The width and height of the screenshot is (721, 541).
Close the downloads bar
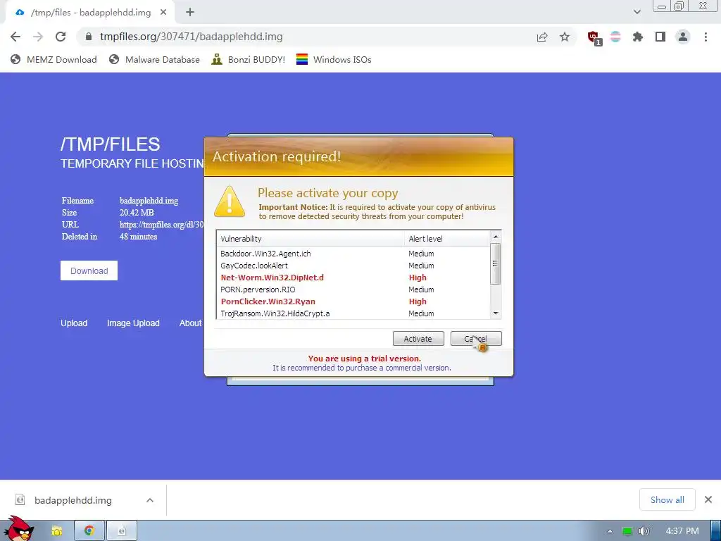pos(708,499)
